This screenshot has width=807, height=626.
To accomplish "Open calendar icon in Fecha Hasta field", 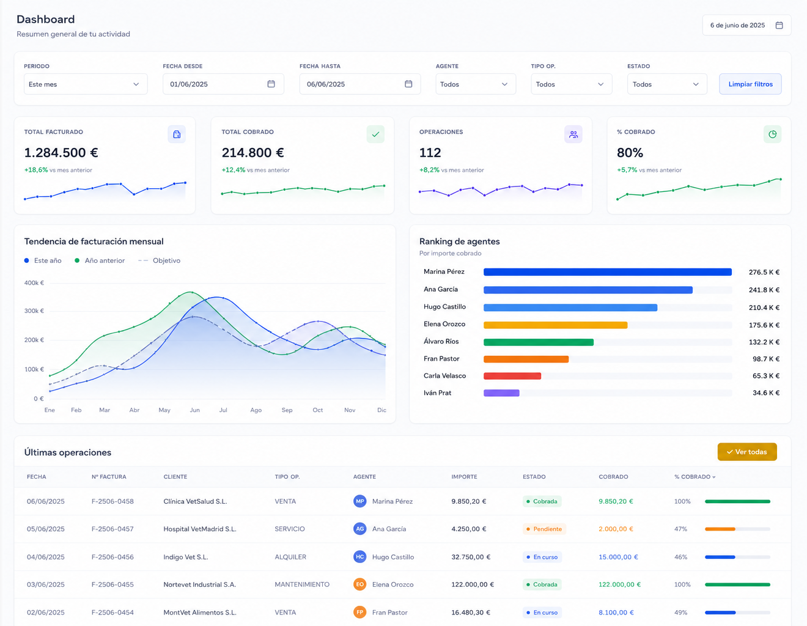I will 408,84.
